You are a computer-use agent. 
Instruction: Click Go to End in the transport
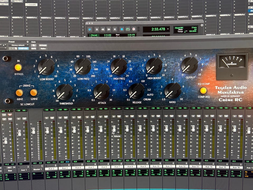click(x=115, y=29)
